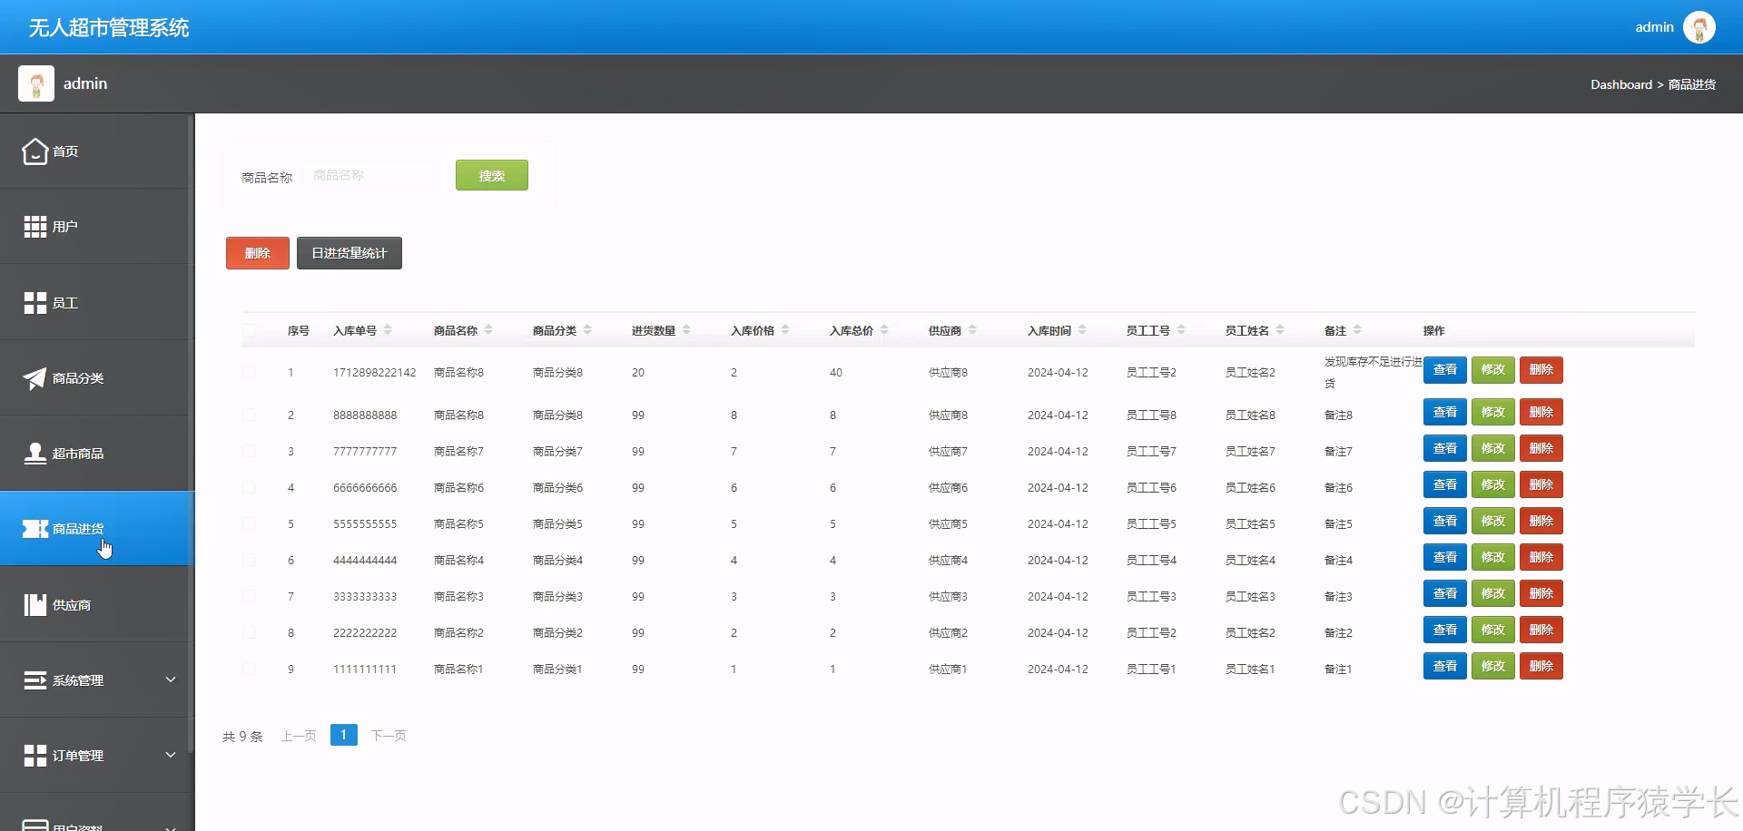Click 下一页 pagination link
This screenshot has height=831, width=1743.
click(389, 736)
